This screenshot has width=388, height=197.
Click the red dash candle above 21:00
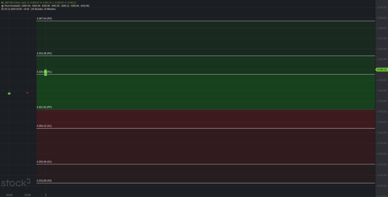(27, 93)
